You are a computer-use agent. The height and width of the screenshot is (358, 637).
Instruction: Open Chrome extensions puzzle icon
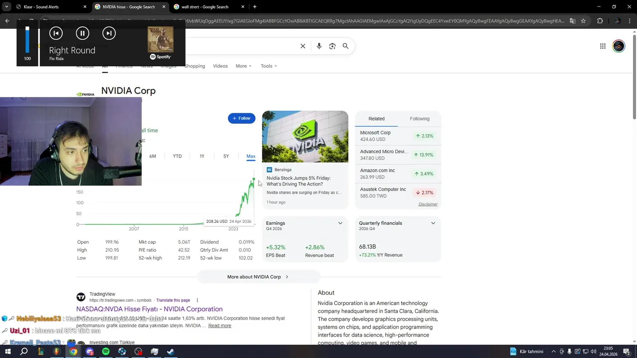[x=600, y=21]
